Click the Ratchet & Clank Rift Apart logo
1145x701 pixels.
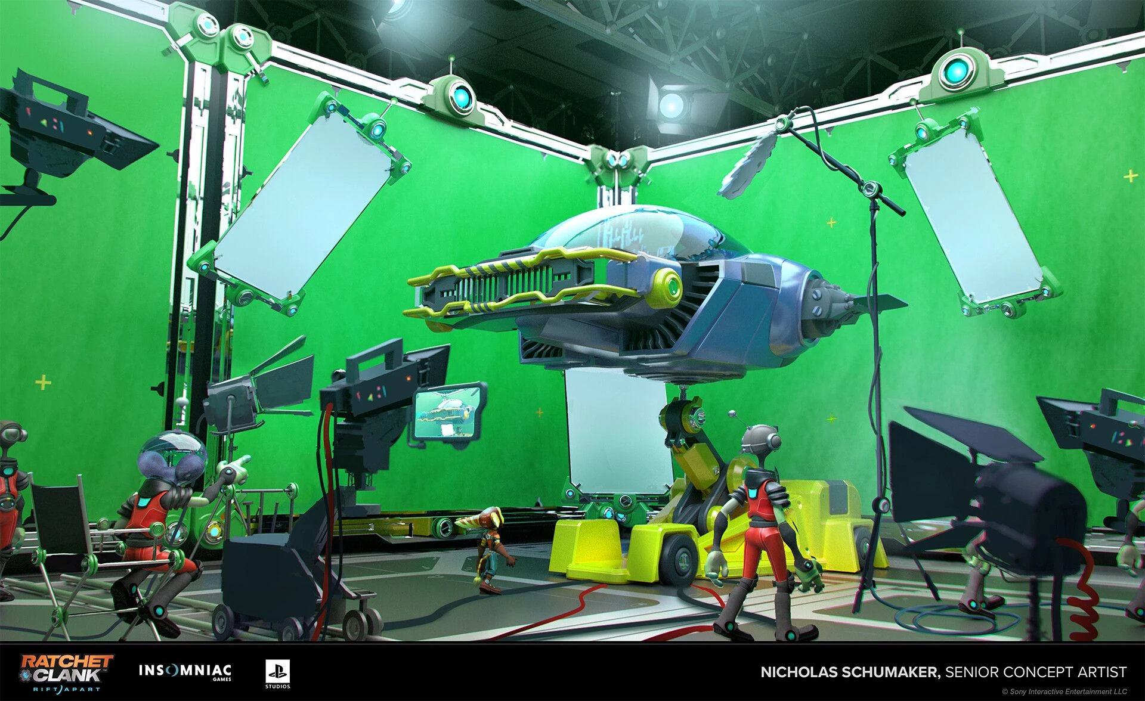point(66,672)
